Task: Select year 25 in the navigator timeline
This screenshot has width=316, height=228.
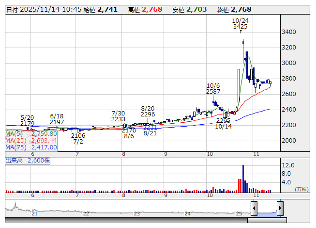Action: 239,213
